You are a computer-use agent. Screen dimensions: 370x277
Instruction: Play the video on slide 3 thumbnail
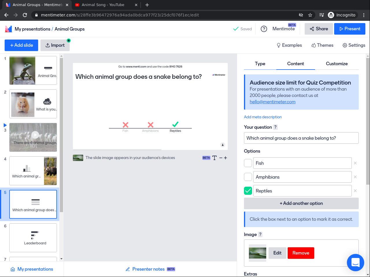point(35,135)
